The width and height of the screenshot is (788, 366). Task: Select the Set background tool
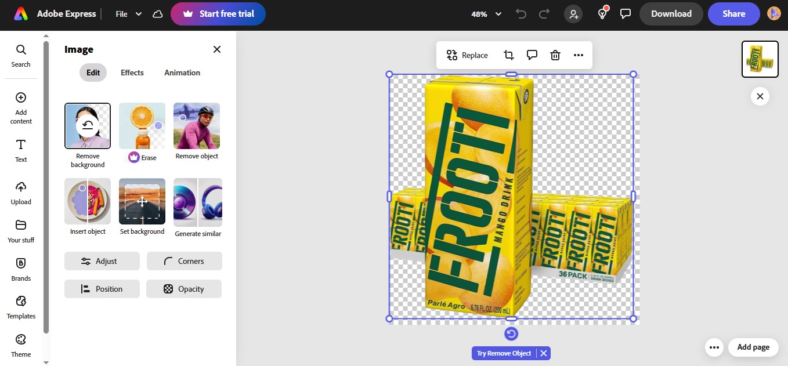pyautogui.click(x=142, y=201)
